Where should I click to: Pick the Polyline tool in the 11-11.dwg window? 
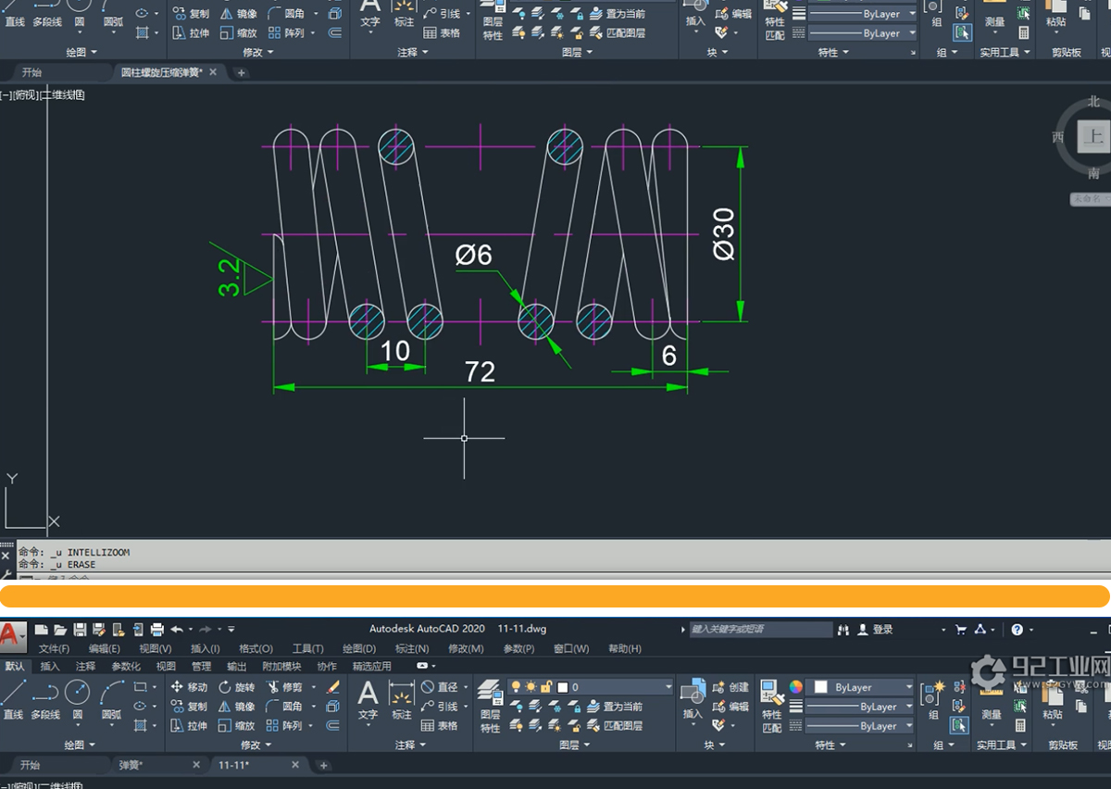[x=45, y=697]
